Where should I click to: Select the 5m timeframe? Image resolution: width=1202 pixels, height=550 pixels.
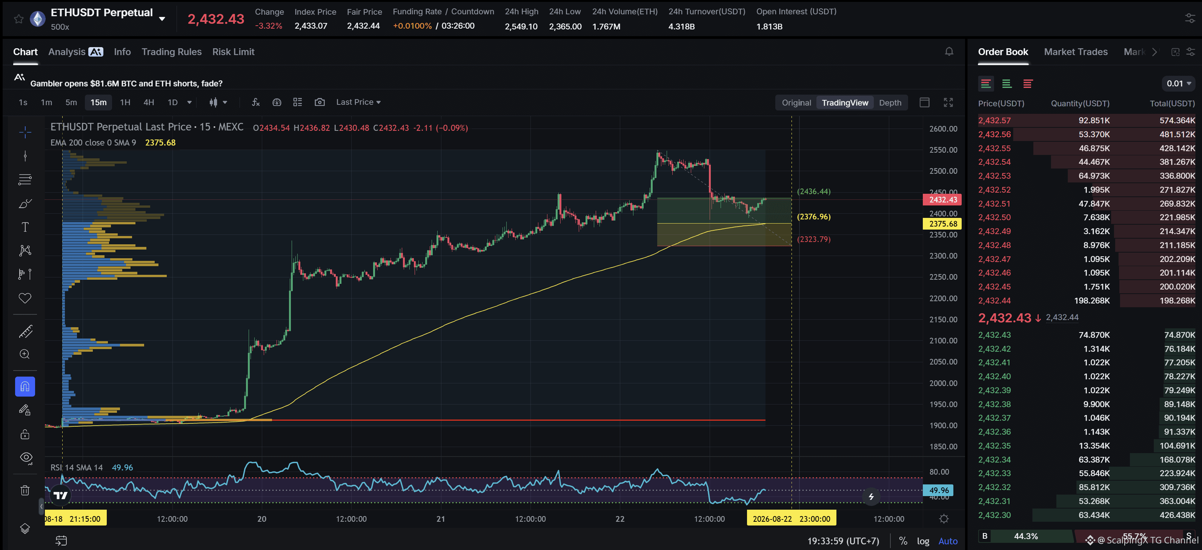click(x=71, y=103)
